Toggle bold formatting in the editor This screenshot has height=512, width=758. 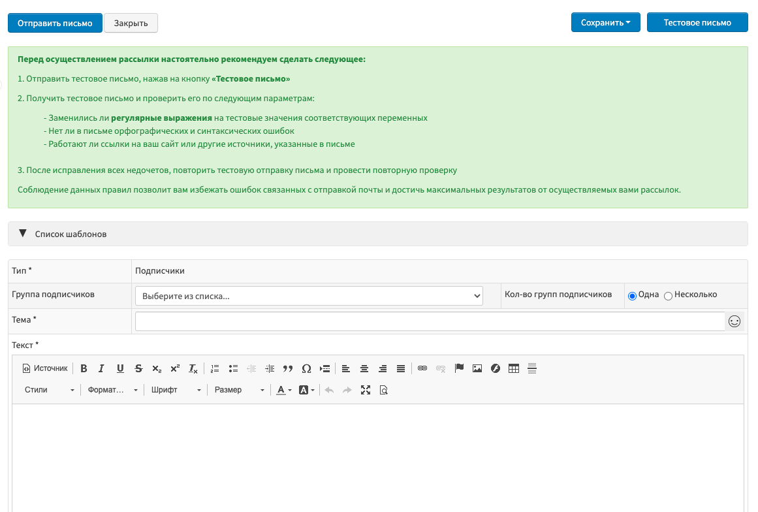pyautogui.click(x=84, y=368)
